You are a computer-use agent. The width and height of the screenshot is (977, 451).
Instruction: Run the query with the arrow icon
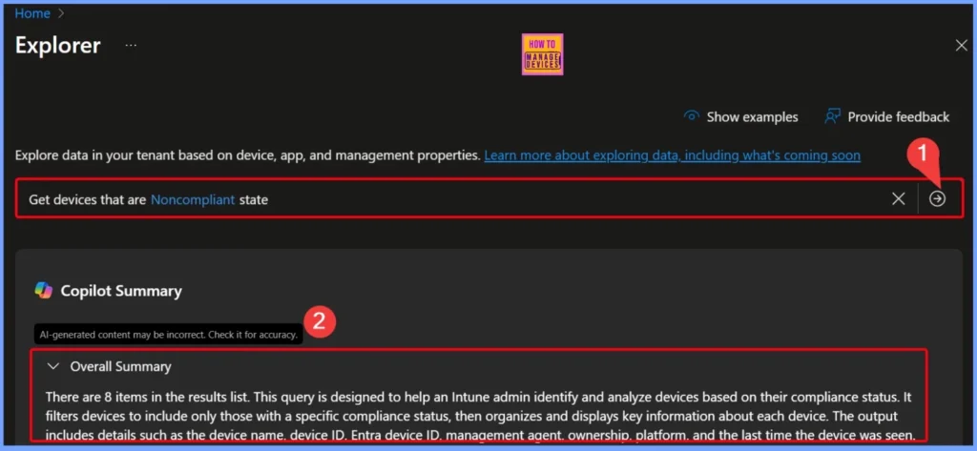(937, 198)
